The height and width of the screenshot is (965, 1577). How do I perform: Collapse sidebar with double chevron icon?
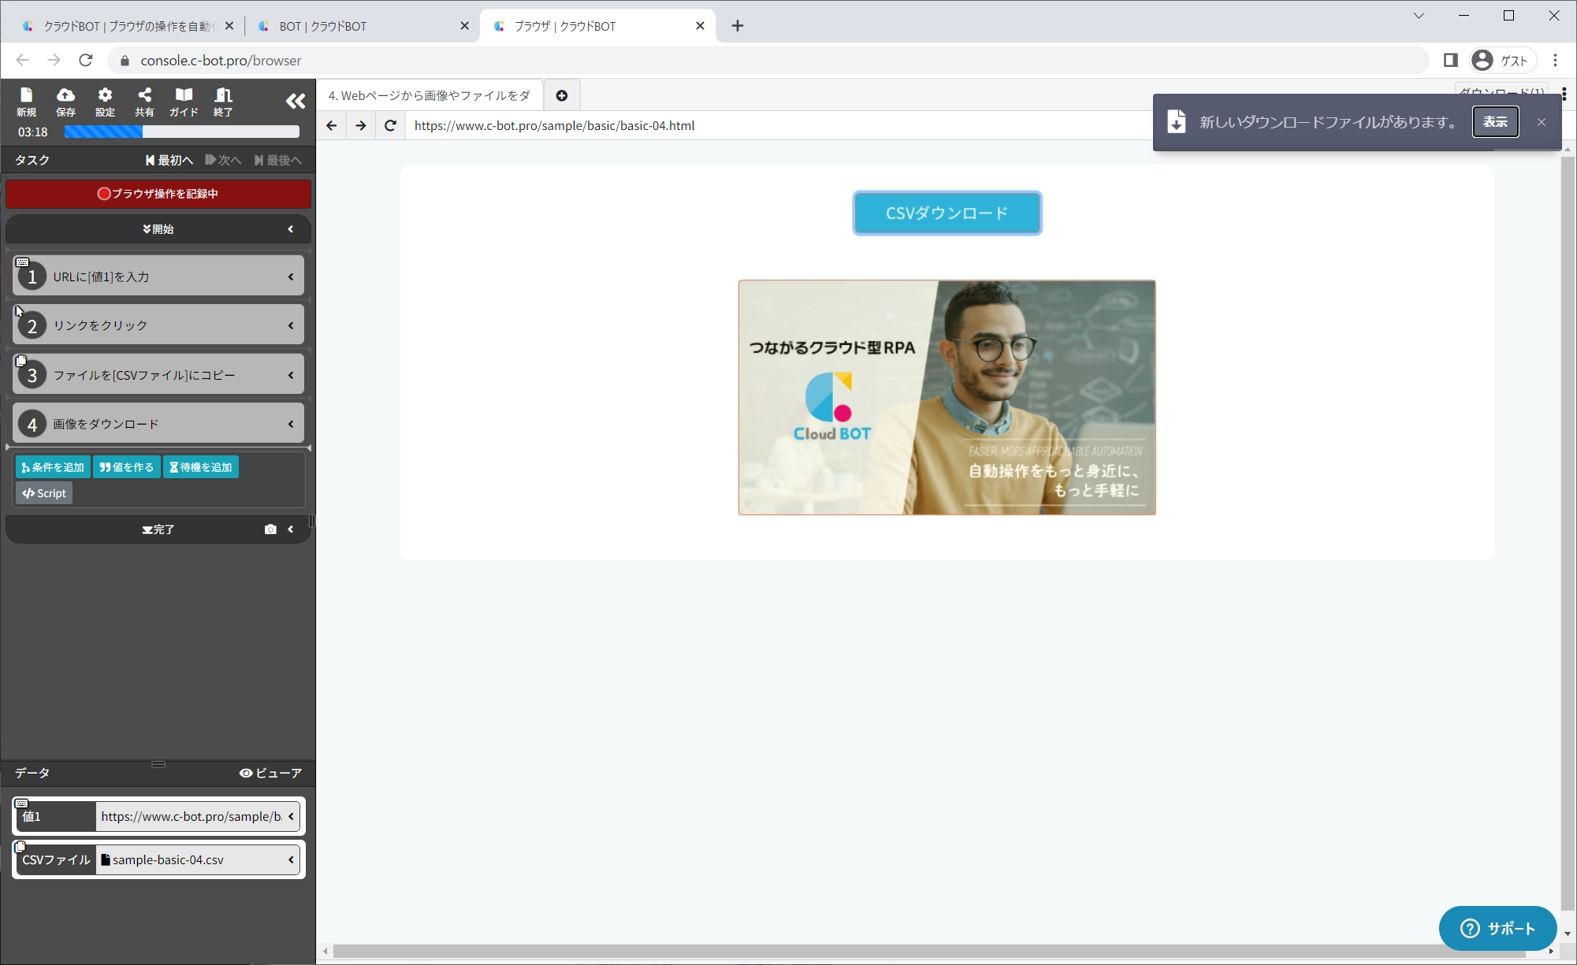click(x=296, y=101)
